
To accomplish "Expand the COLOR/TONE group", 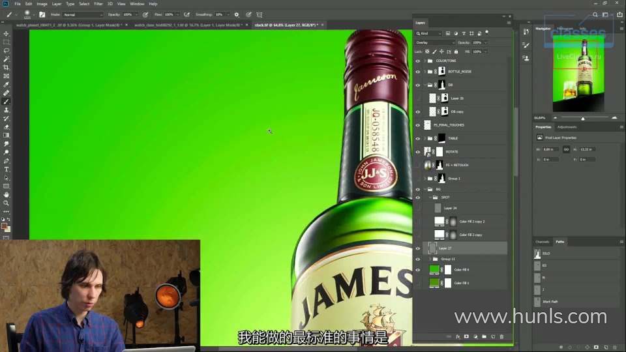I will 425,61.
